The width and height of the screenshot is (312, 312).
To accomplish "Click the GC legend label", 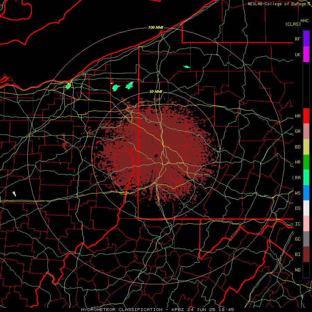I will [297, 239].
